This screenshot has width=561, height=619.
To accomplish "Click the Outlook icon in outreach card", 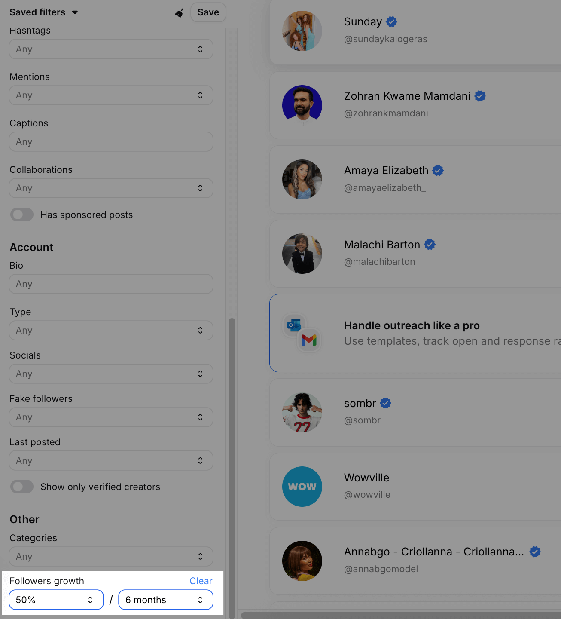I will pos(294,325).
